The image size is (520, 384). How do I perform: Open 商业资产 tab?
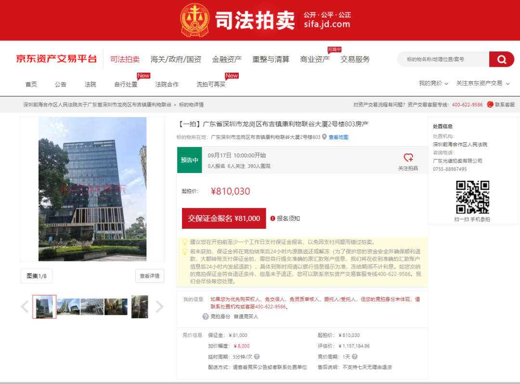coord(315,59)
